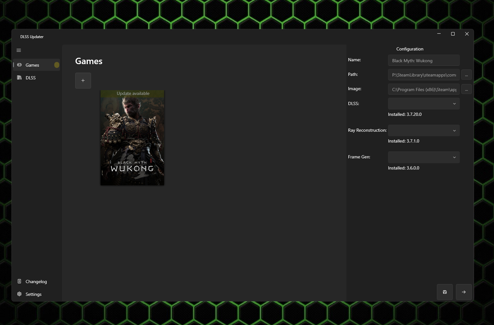494x325 pixels.
Task: Close the DLSS Updater window
Action: [x=467, y=34]
